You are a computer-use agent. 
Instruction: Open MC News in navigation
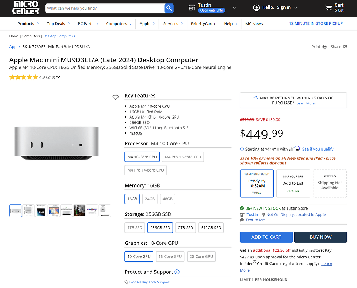254,24
